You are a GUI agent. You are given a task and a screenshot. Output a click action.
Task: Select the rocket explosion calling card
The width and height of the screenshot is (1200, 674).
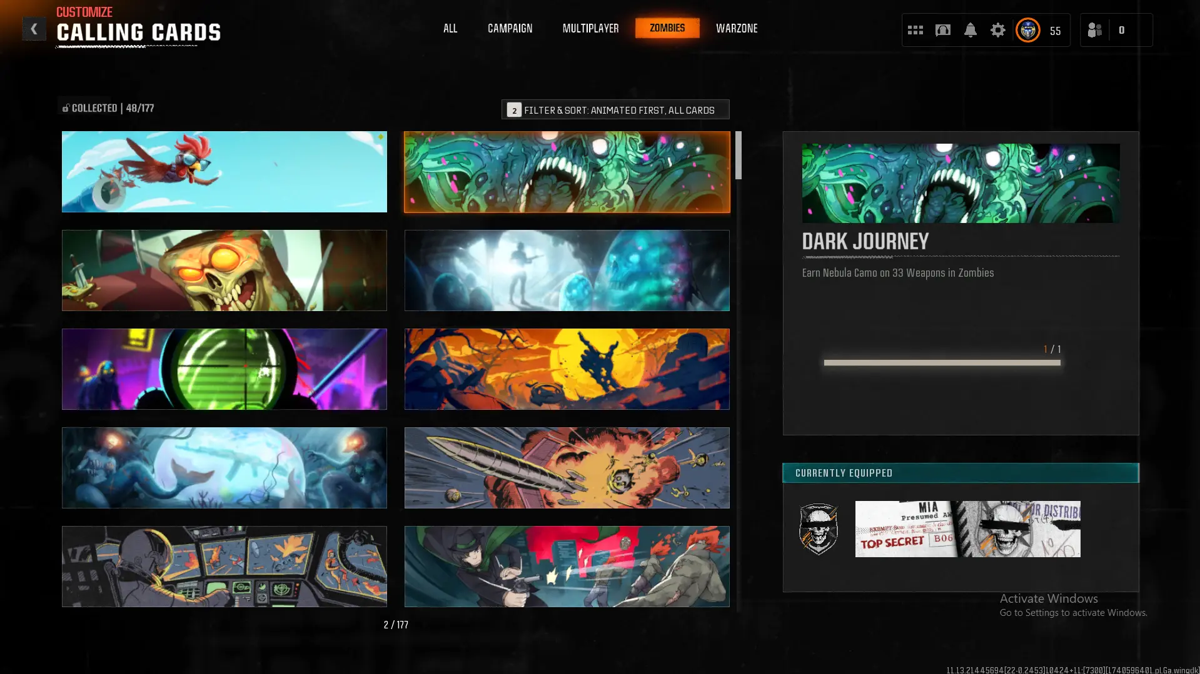(567, 468)
